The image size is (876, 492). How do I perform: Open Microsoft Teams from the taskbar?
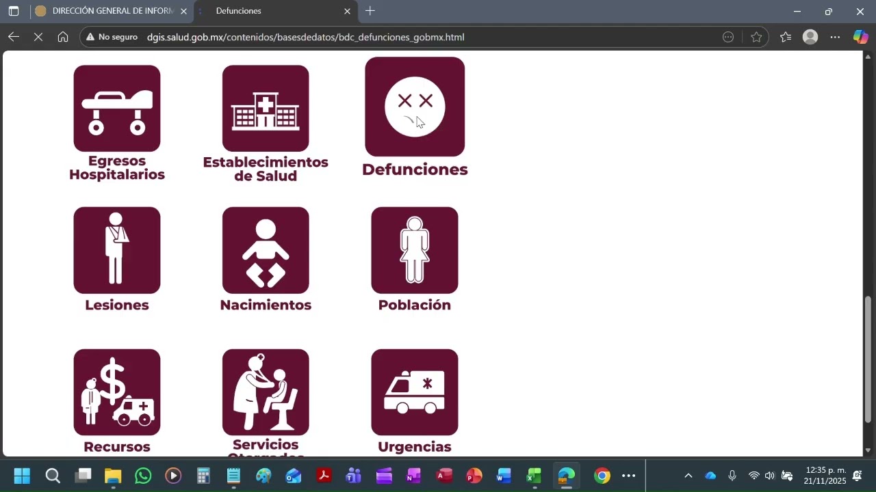[x=354, y=476]
